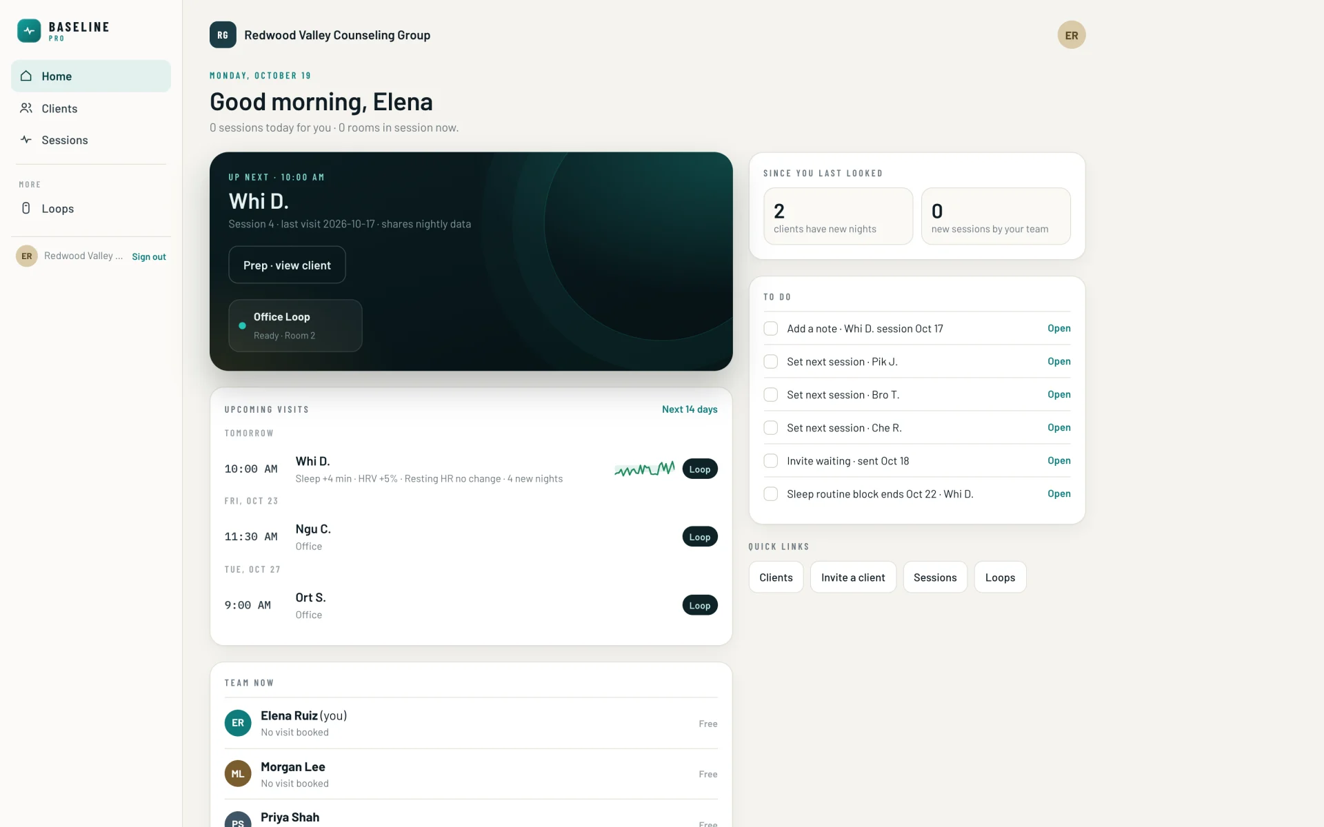Go to Home in the sidebar
This screenshot has height=827, width=1324.
pos(91,76)
